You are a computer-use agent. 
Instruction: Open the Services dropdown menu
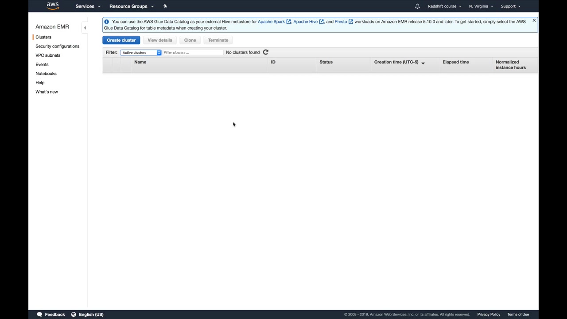pyautogui.click(x=88, y=6)
